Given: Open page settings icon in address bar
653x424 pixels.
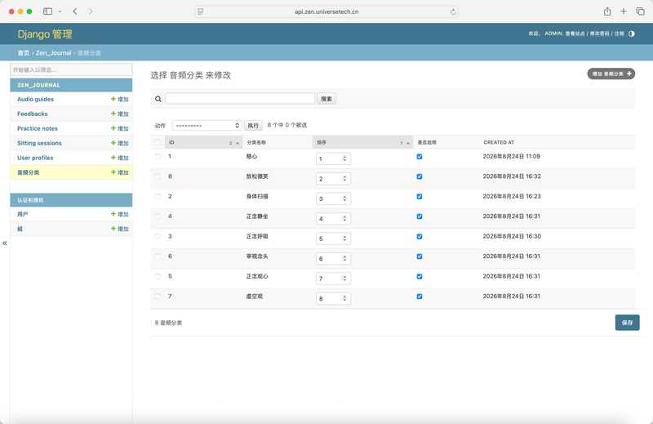Looking at the screenshot, I should point(200,11).
